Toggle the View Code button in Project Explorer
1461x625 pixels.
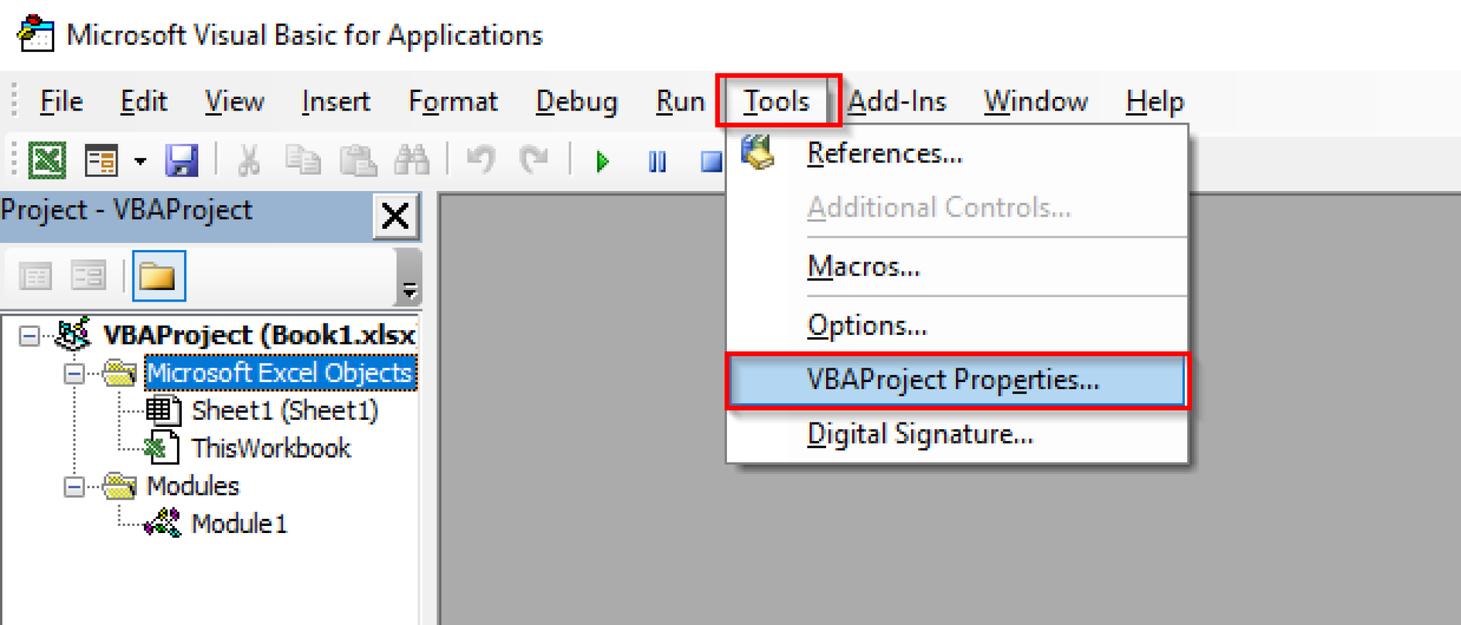[x=36, y=276]
